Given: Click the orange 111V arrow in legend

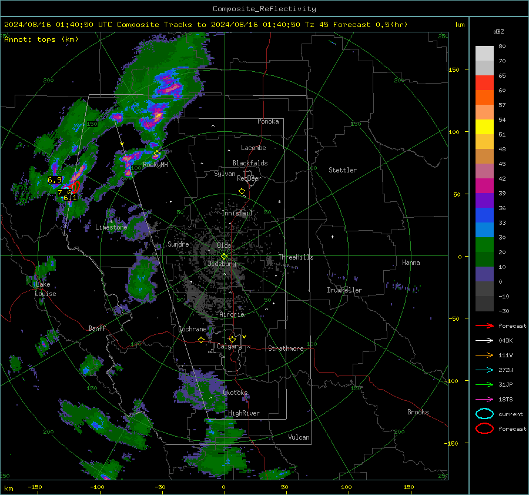Looking at the screenshot, I should (484, 355).
